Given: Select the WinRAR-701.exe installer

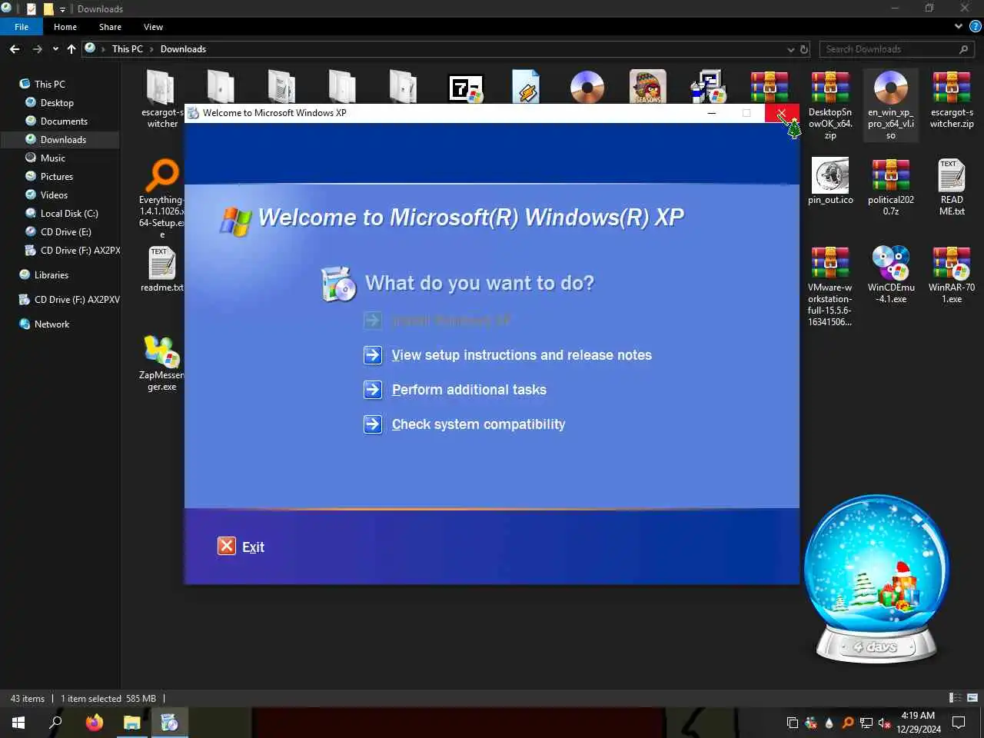Looking at the screenshot, I should 952,274.
